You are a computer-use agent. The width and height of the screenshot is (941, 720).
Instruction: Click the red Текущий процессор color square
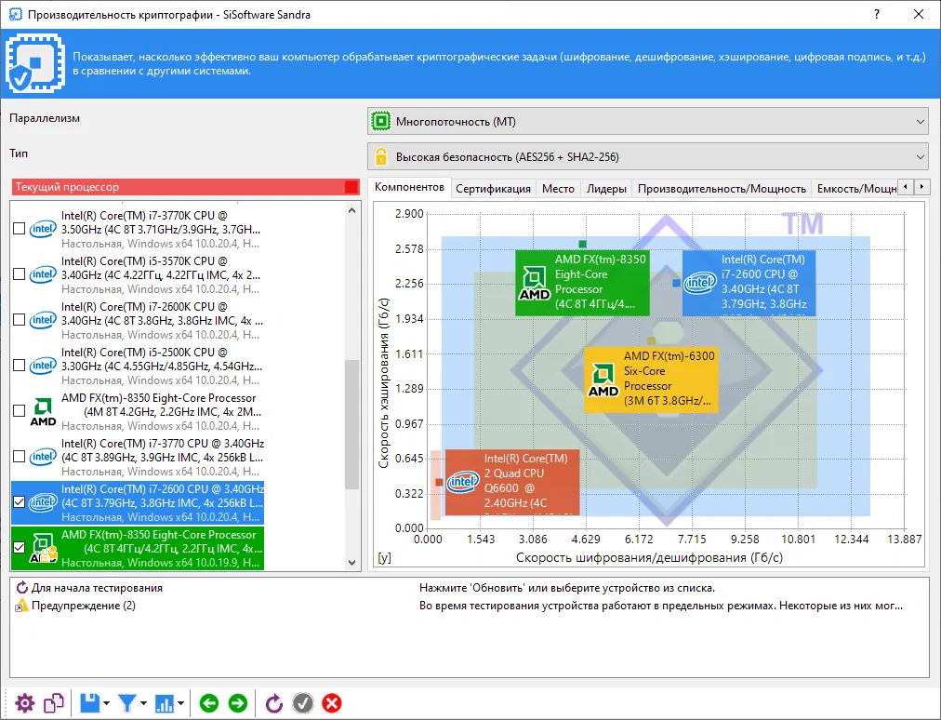351,187
